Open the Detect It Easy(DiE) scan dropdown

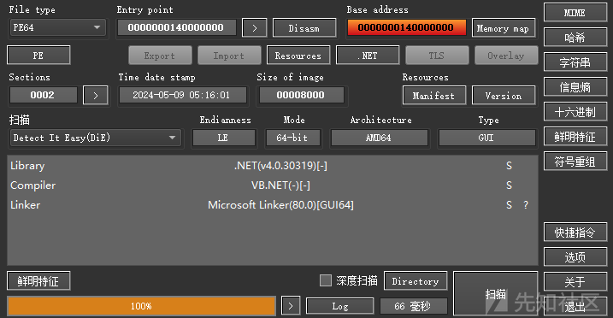pos(96,138)
